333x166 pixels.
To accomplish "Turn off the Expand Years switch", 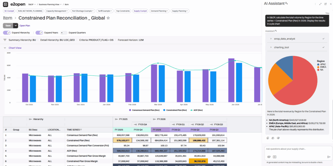I will click(x=39, y=33).
